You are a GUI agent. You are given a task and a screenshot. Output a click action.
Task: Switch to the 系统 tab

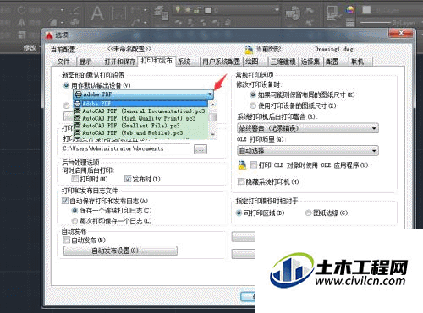tap(187, 62)
